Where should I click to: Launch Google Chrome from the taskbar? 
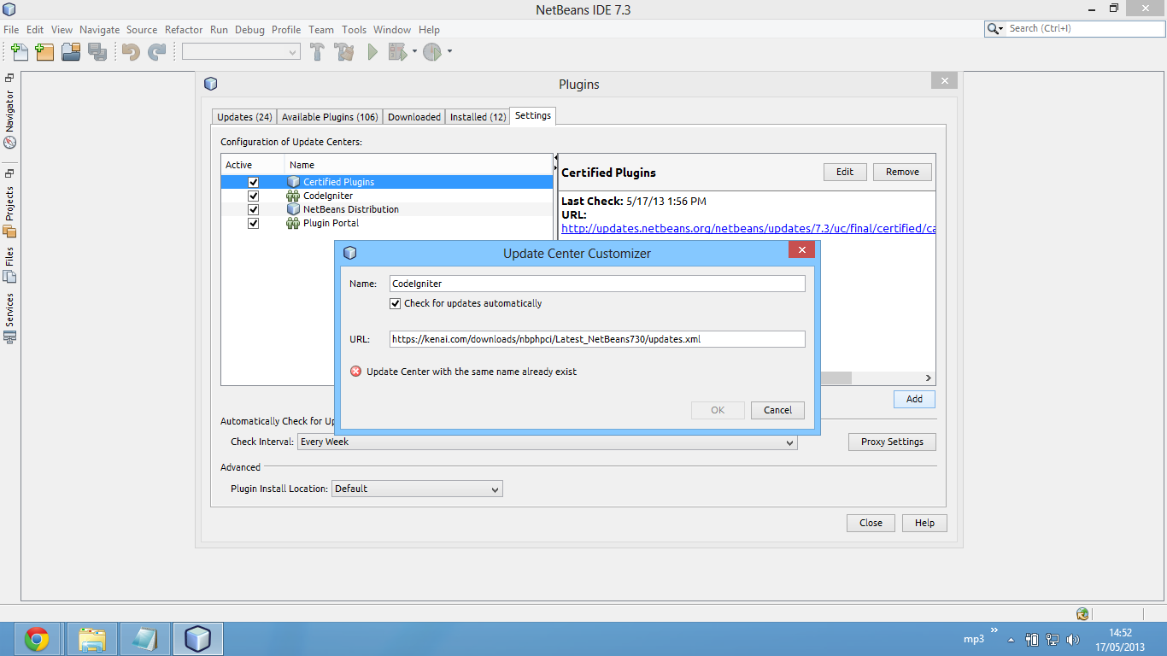point(38,638)
